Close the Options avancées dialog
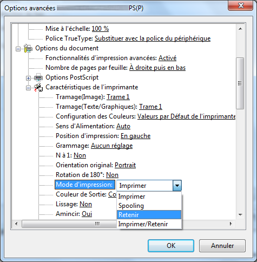Screen dimensions: 257x262 point(241,5)
